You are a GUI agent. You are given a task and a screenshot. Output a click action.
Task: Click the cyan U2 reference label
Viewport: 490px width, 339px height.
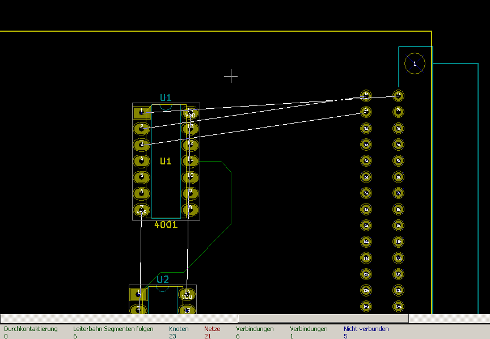tap(163, 279)
